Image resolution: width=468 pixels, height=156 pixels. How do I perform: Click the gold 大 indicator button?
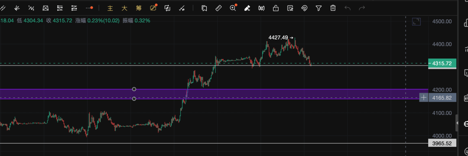[124, 8]
